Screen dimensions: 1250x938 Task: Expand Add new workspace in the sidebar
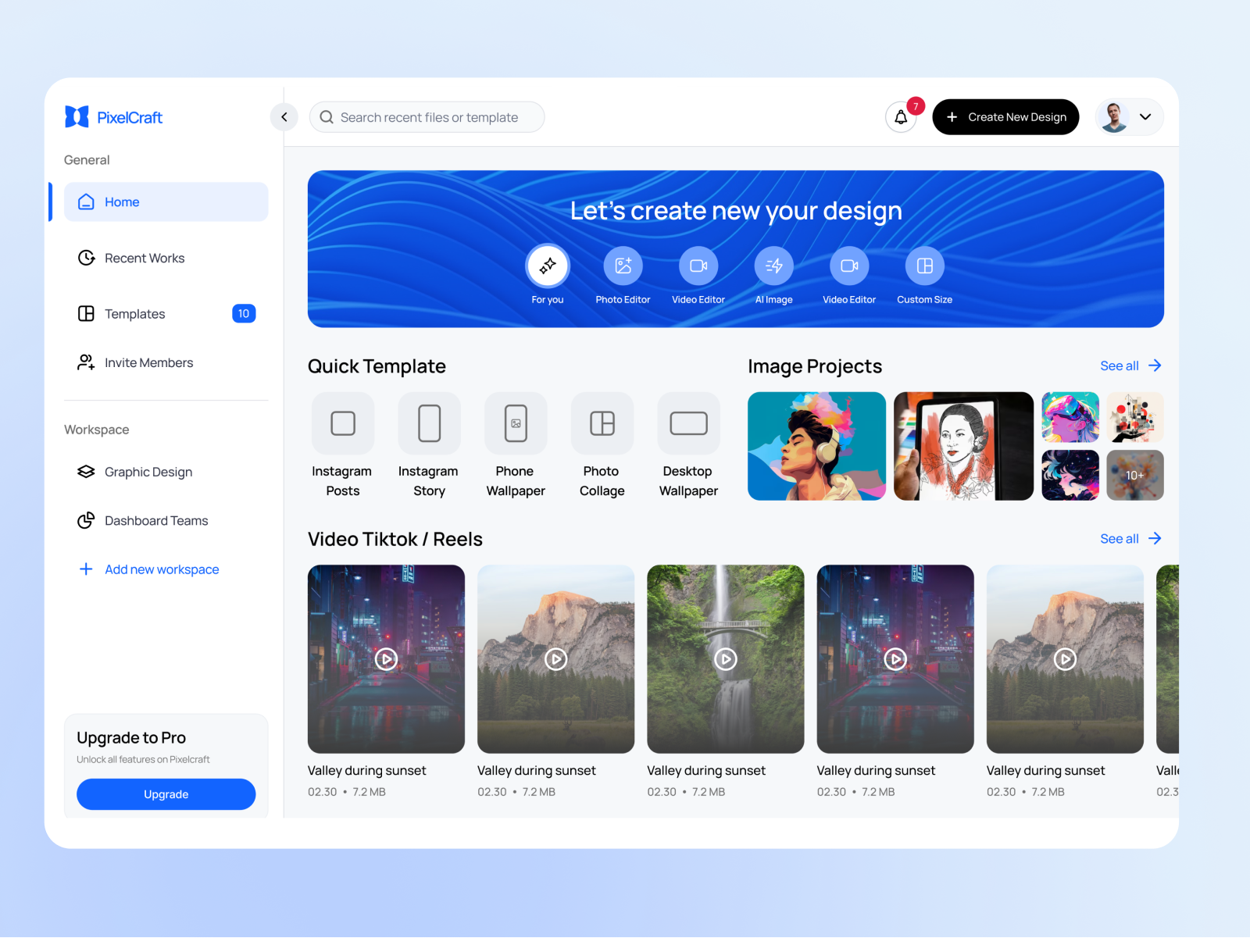pos(161,569)
